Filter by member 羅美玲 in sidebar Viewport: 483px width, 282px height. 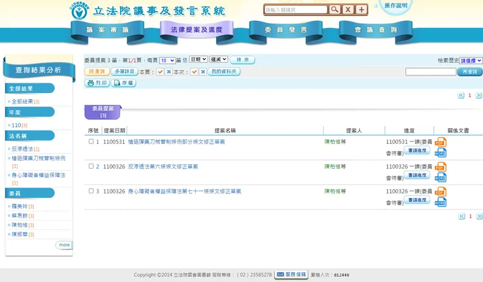tap(23, 206)
